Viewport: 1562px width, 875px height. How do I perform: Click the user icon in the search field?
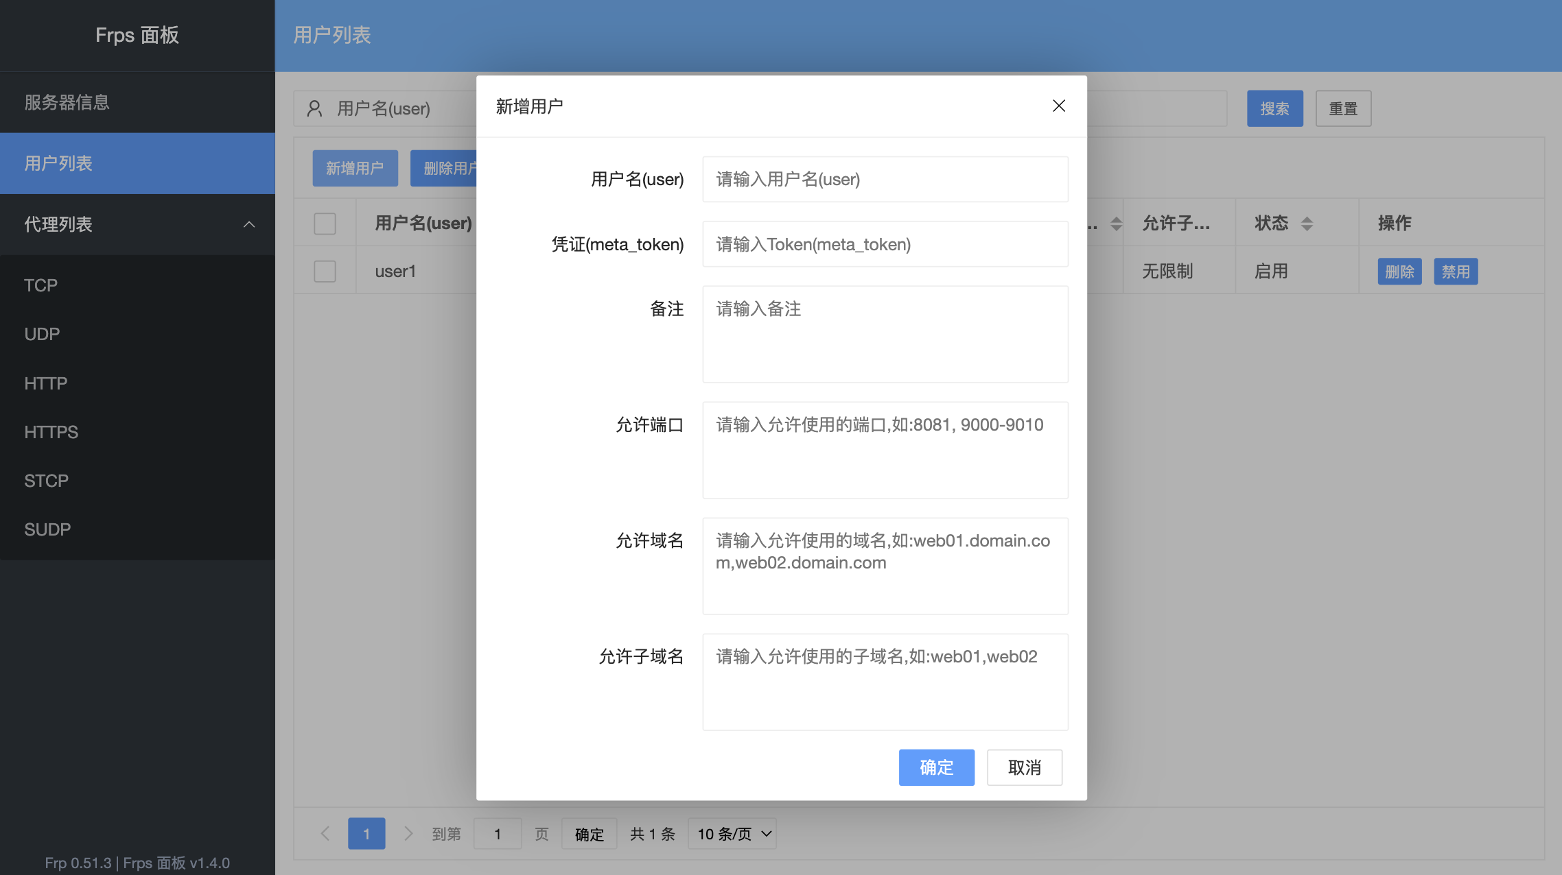tap(314, 108)
